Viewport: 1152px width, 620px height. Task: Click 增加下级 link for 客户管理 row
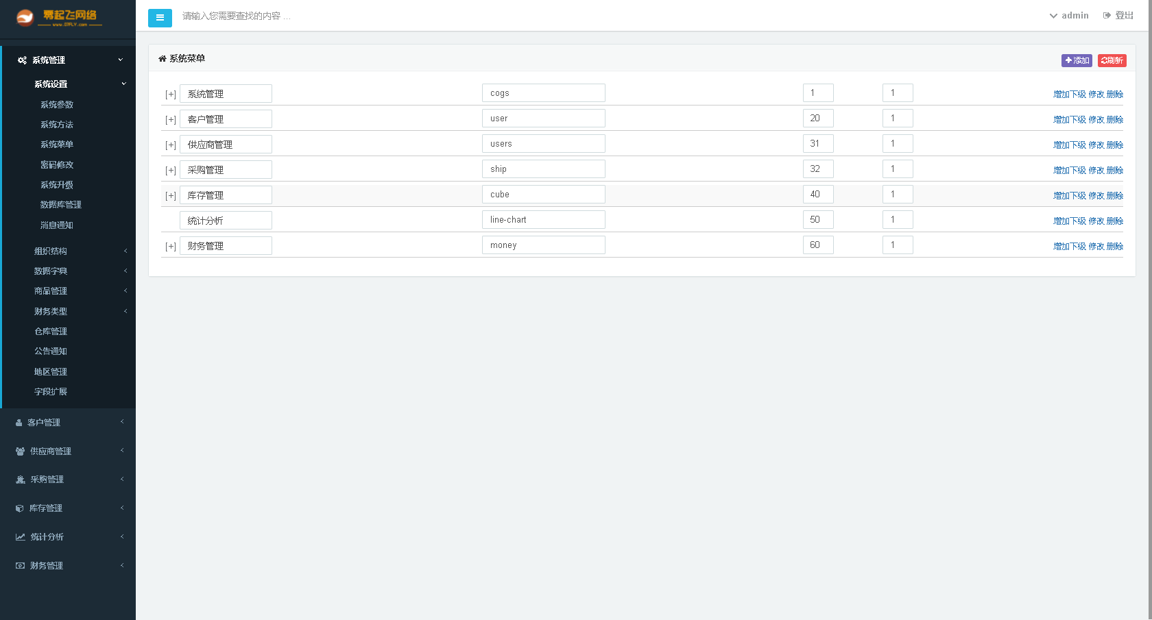1069,119
